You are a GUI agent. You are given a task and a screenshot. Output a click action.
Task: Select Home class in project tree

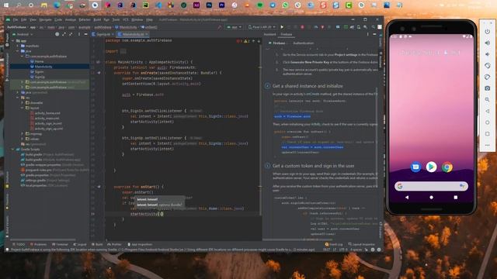click(39, 61)
